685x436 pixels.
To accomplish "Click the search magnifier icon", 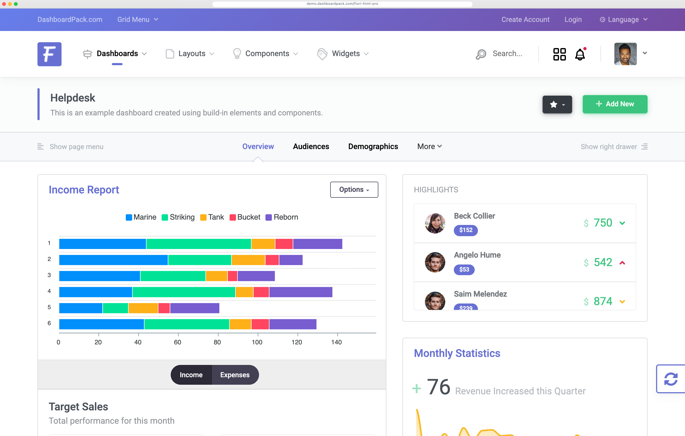I will tap(481, 54).
